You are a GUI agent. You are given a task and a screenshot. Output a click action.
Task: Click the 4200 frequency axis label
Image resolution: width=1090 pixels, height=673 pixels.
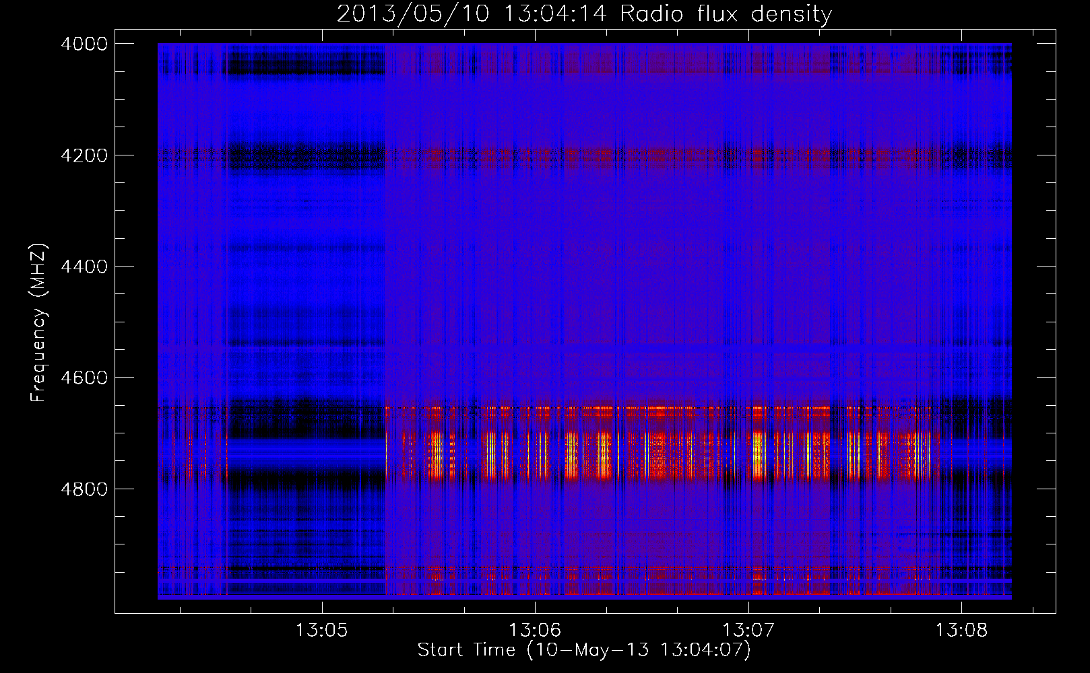84,155
